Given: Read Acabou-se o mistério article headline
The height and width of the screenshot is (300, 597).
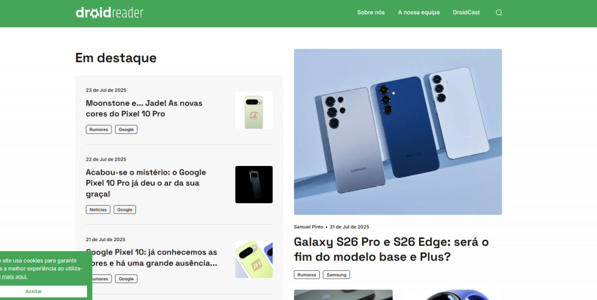Looking at the screenshot, I should [x=146, y=183].
